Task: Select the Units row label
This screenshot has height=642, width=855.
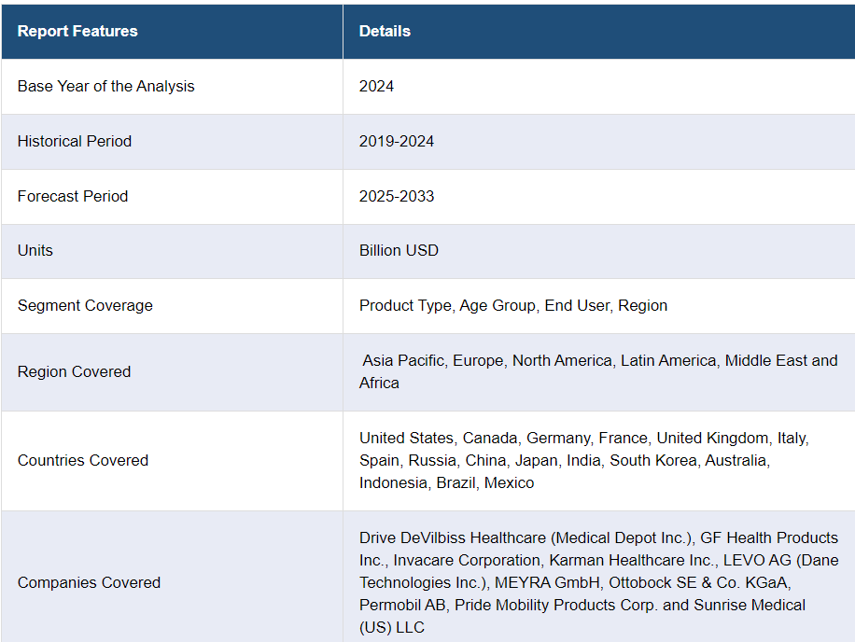Action: click(x=35, y=251)
